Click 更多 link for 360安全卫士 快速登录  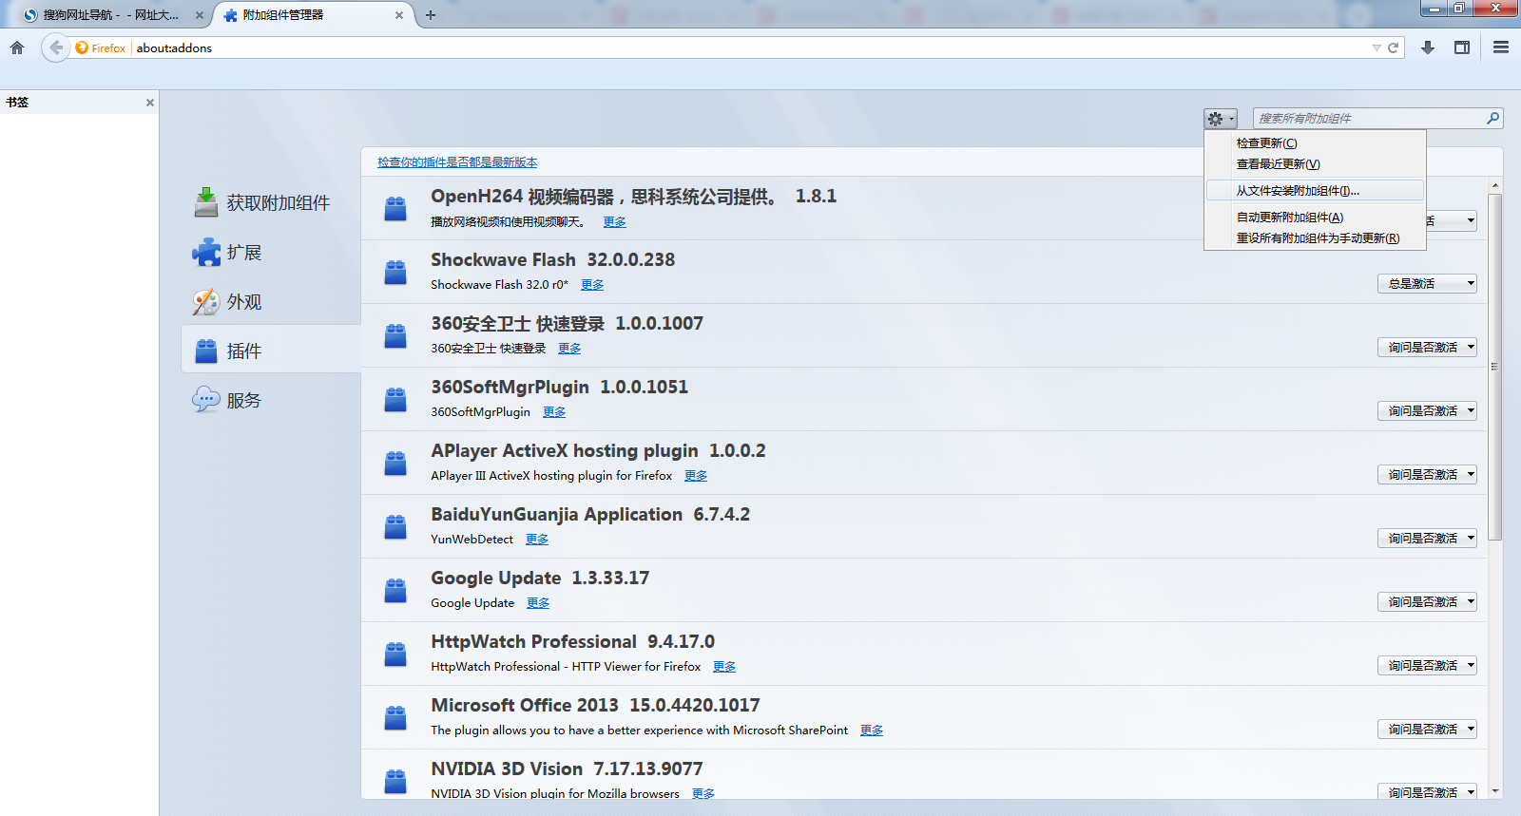(569, 348)
